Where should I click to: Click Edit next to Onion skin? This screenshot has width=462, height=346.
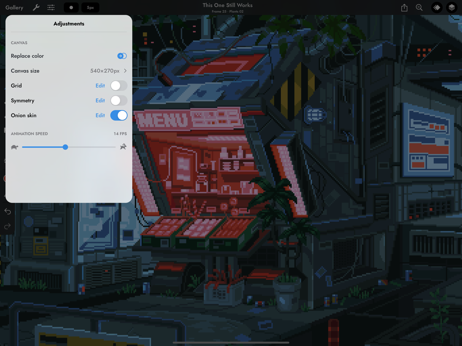tap(100, 115)
